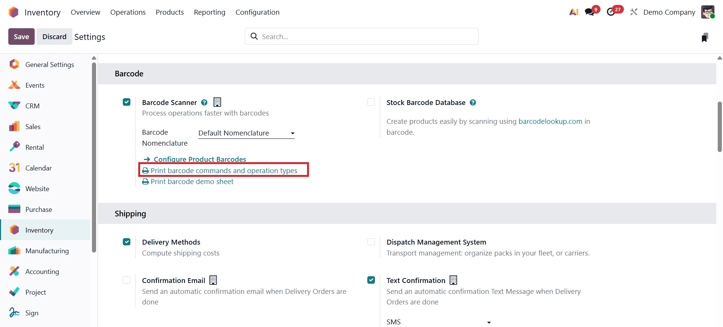Click the main scrollbar up arrow
This screenshot has width=723, height=327.
tap(720, 58)
